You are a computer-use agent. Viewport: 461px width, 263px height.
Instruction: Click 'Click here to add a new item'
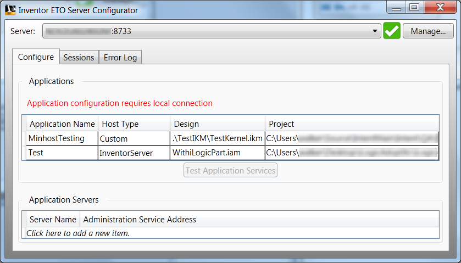coord(78,233)
